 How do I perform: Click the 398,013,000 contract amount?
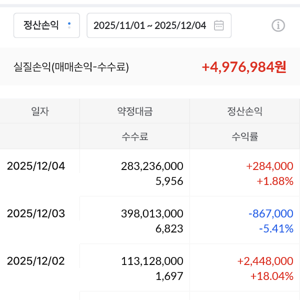[152, 213]
